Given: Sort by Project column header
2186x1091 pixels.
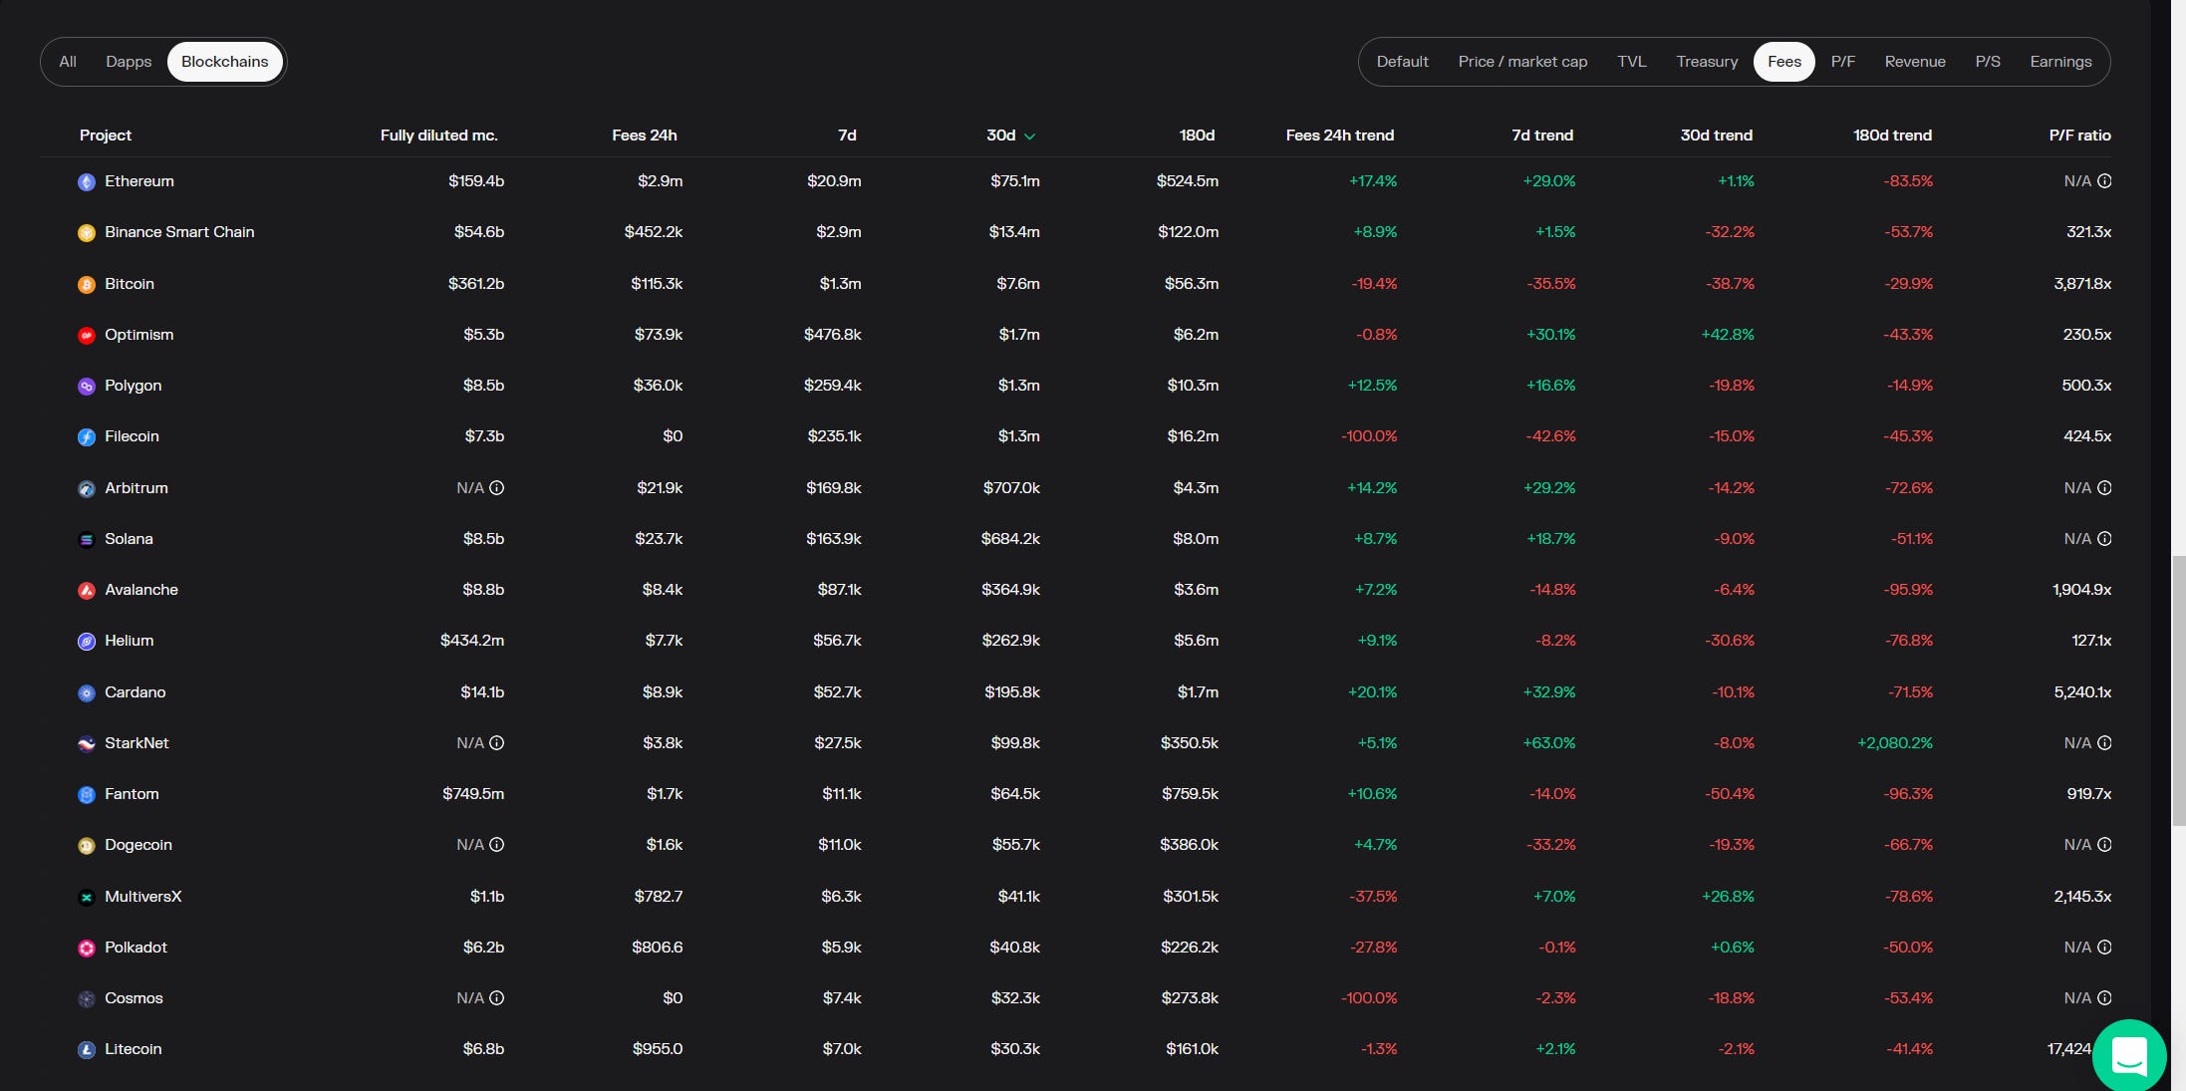Looking at the screenshot, I should point(106,136).
